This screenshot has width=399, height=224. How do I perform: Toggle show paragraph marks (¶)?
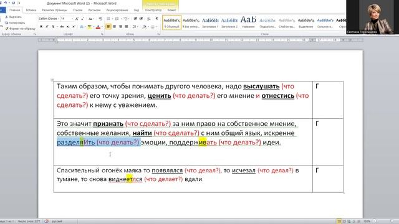(156, 19)
